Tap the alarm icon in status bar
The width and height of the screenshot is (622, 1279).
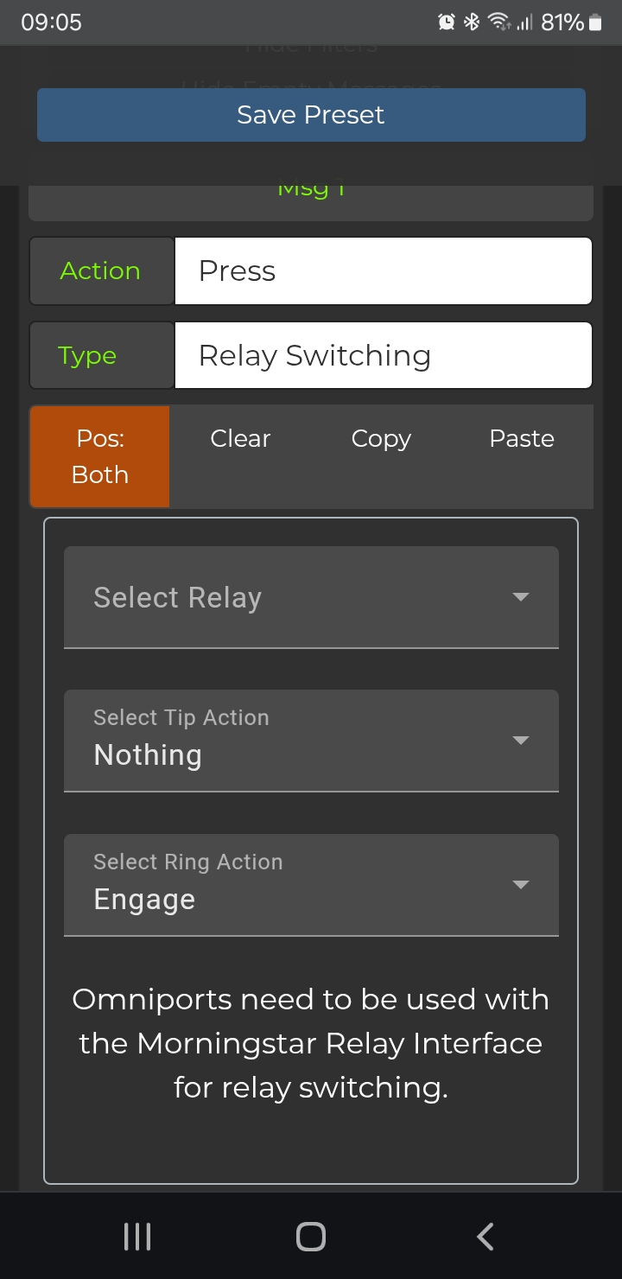pyautogui.click(x=447, y=22)
